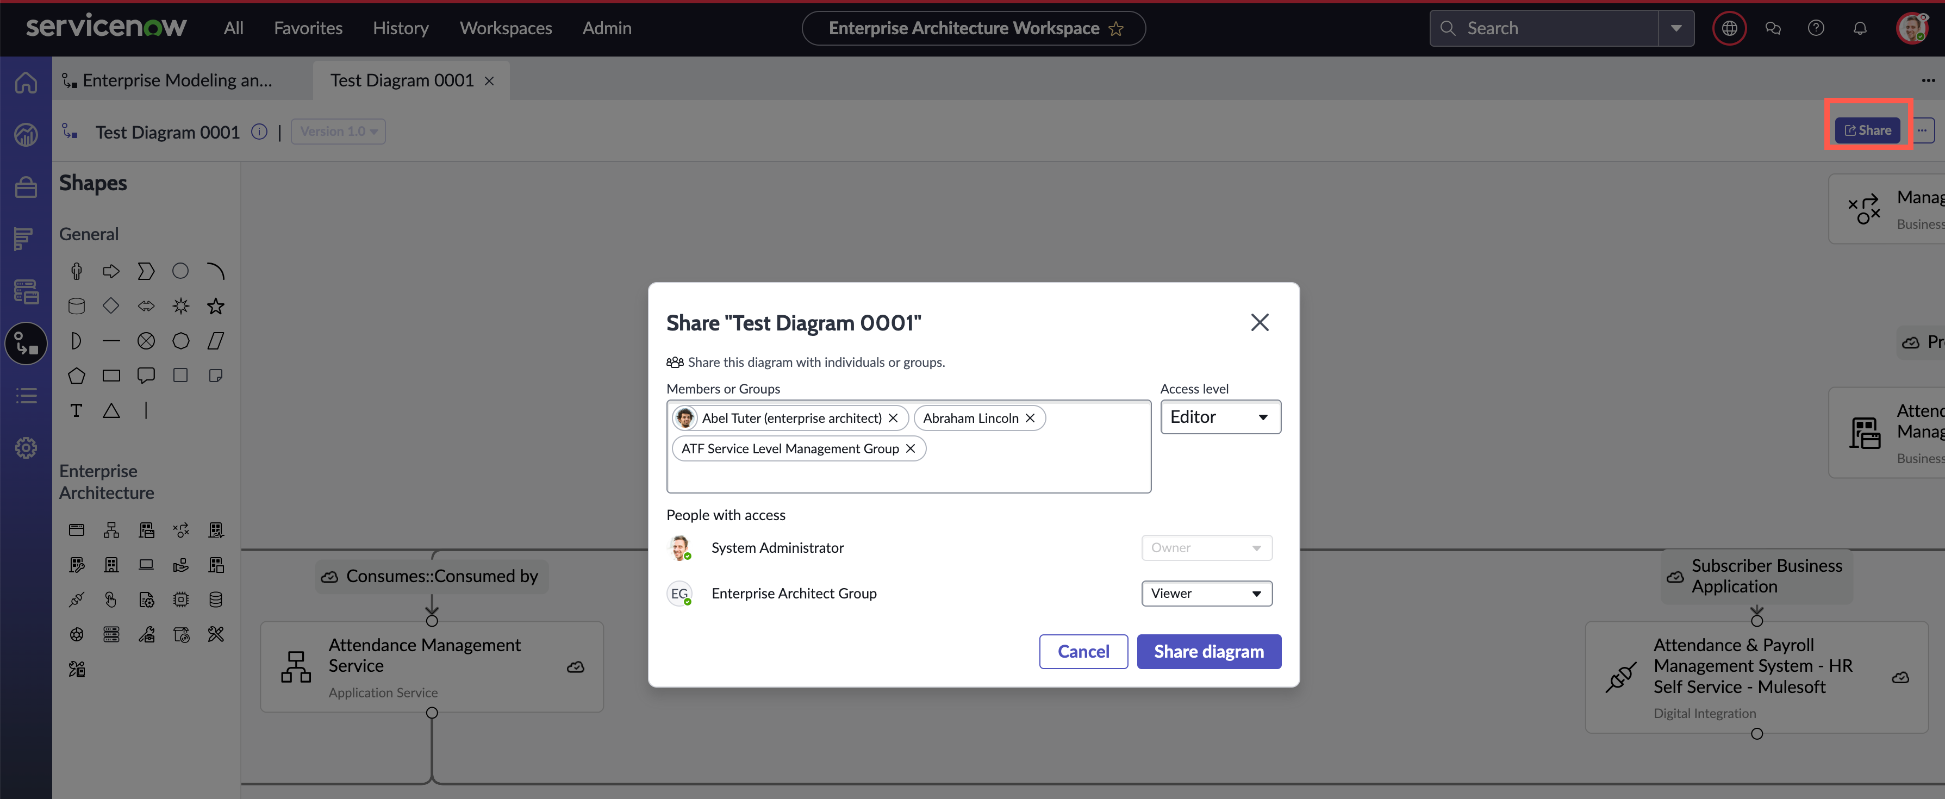The width and height of the screenshot is (1945, 799).
Task: Click the ServiceNow logo
Action: [x=107, y=27]
